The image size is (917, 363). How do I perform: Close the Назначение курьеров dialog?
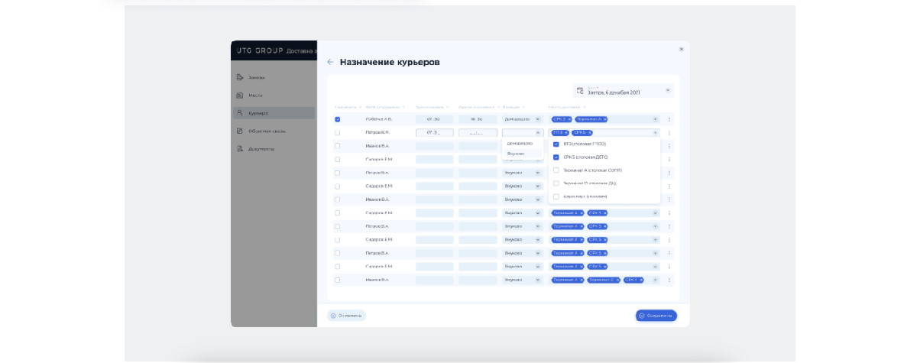click(681, 49)
